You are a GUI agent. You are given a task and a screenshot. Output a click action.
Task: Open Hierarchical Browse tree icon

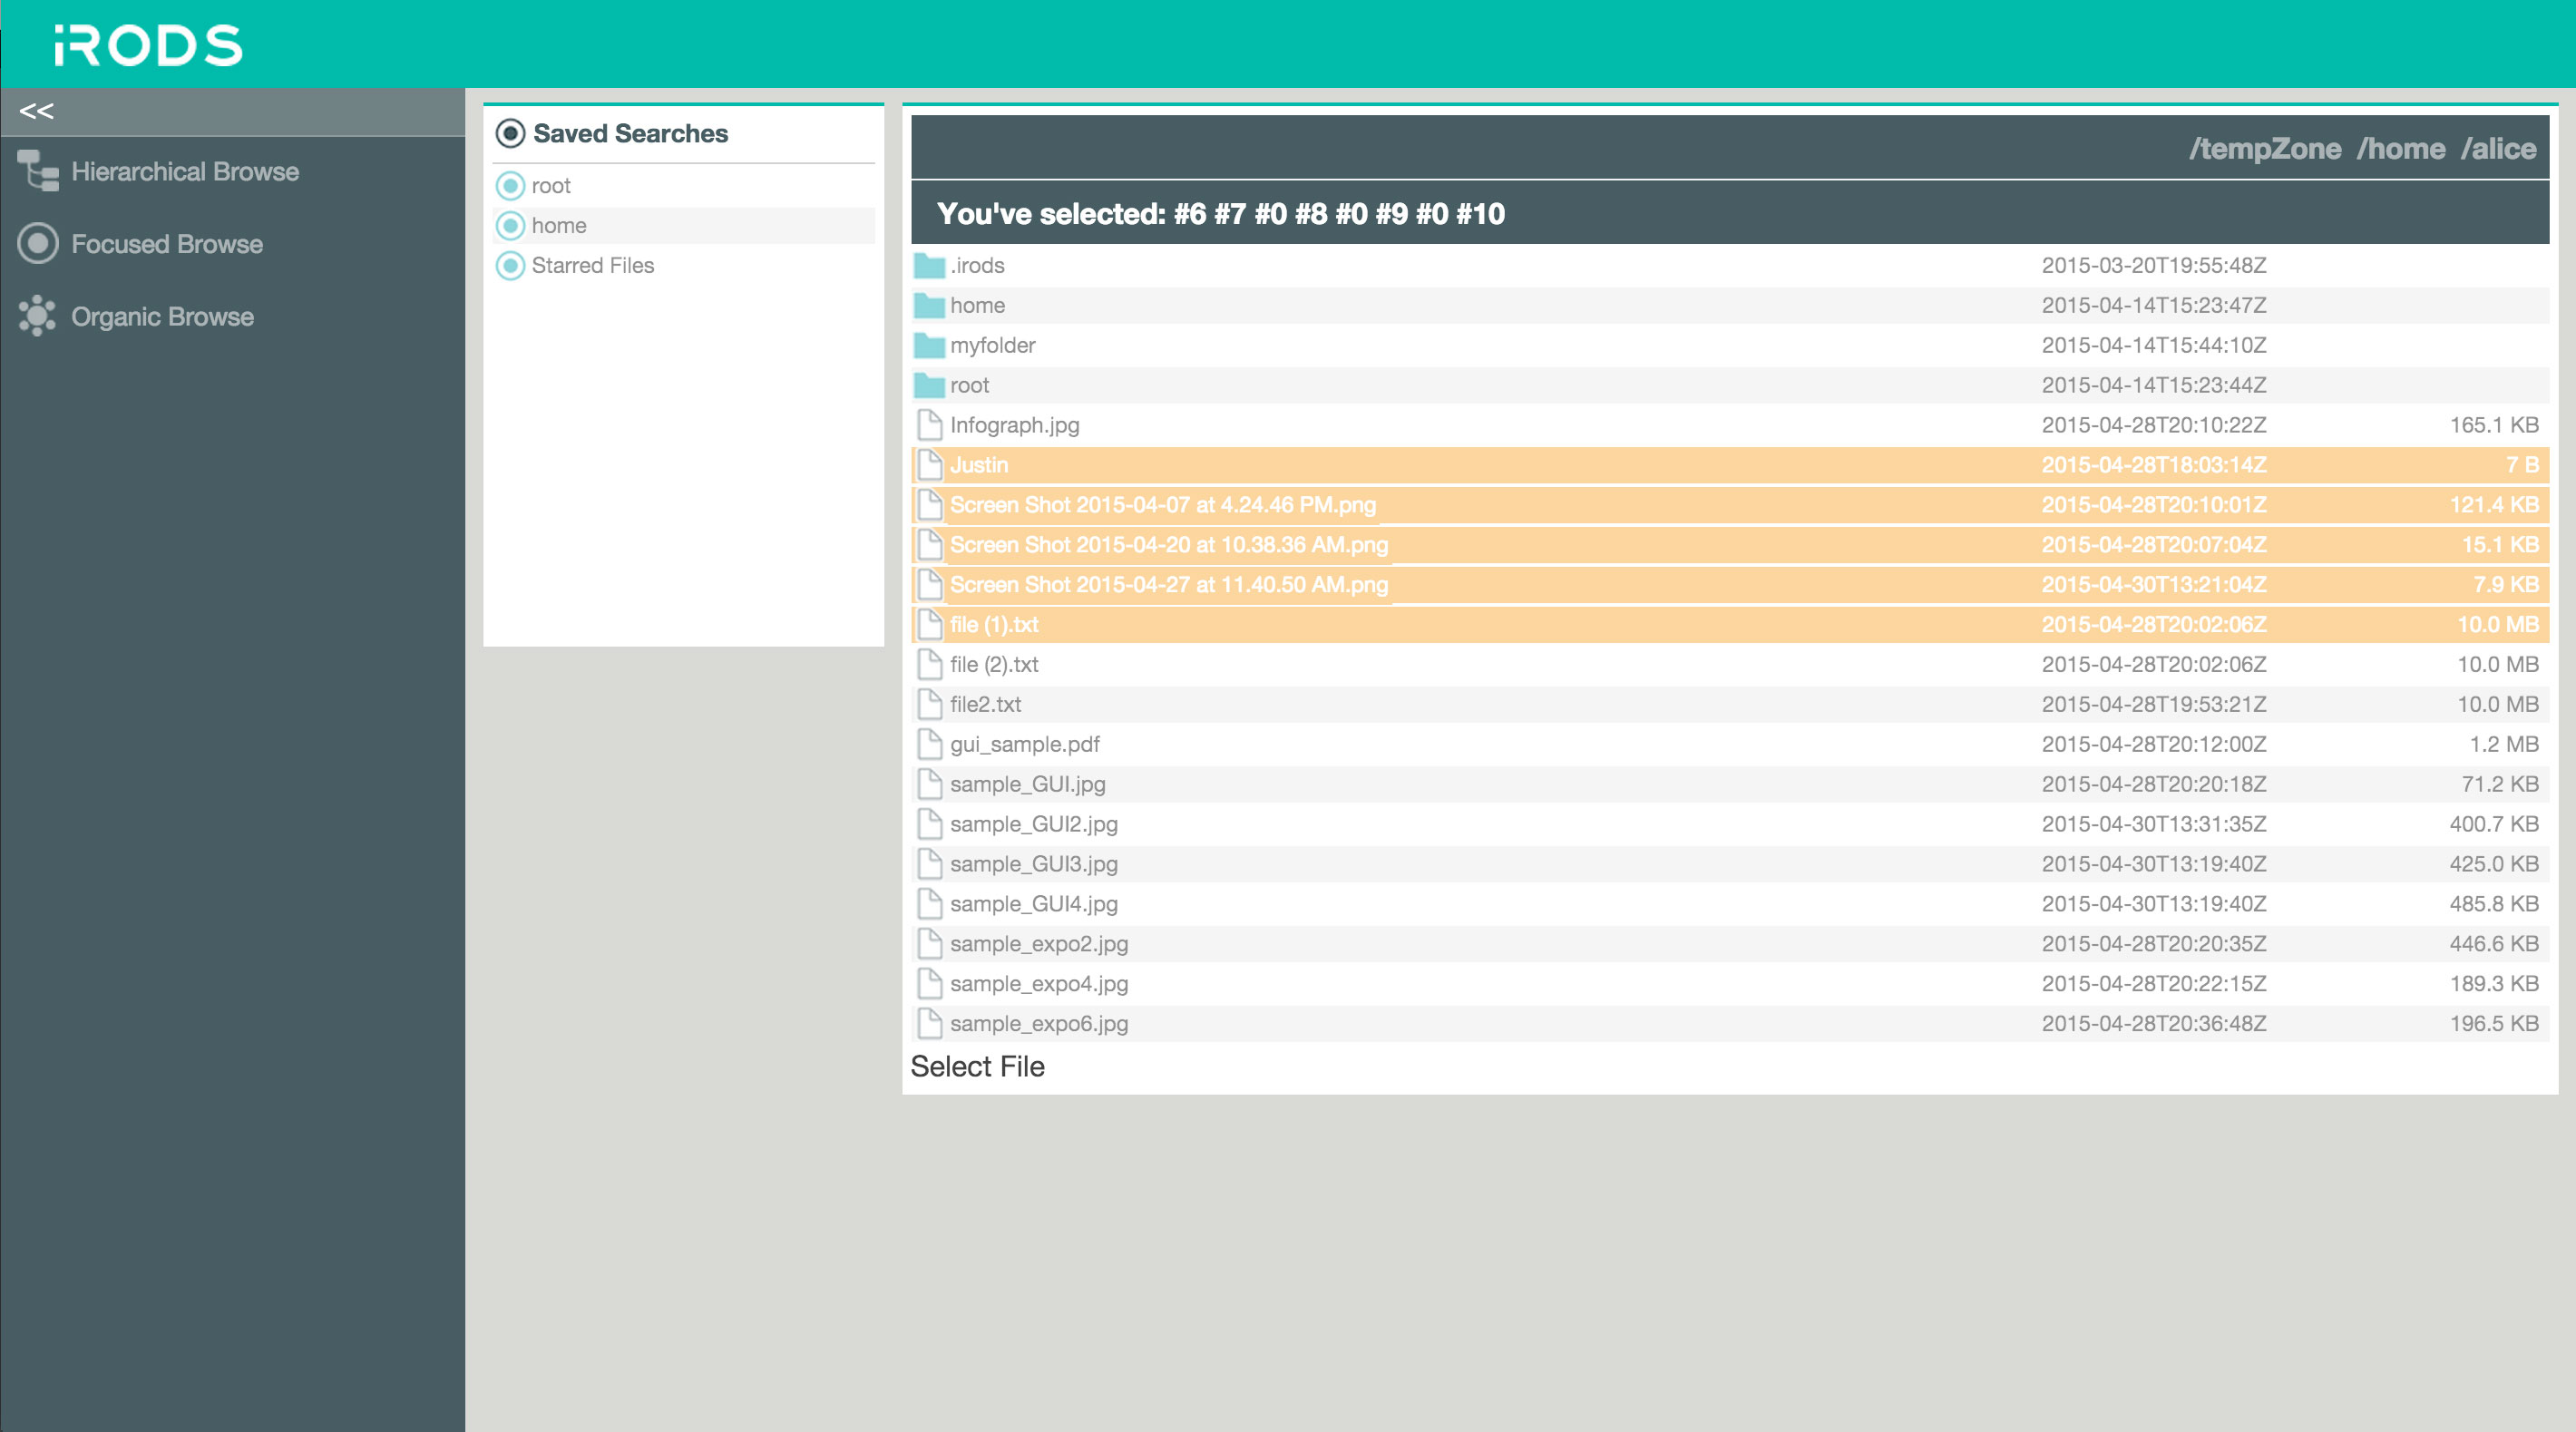[38, 171]
